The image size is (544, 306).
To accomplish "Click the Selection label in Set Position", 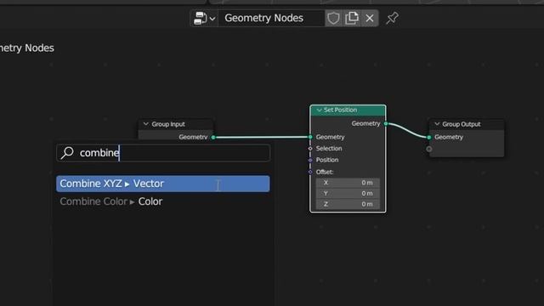I will [329, 149].
